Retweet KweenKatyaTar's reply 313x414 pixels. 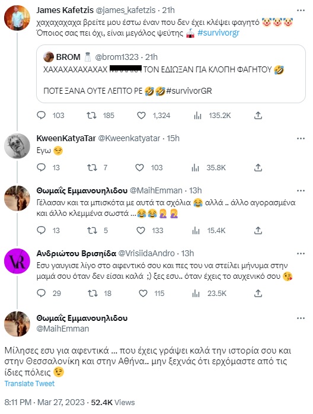pos(92,168)
